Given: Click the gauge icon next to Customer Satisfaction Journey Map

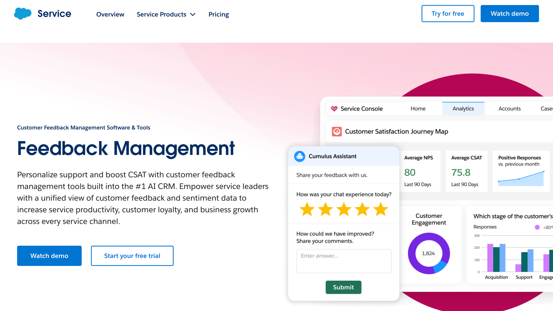Looking at the screenshot, I should [x=337, y=132].
